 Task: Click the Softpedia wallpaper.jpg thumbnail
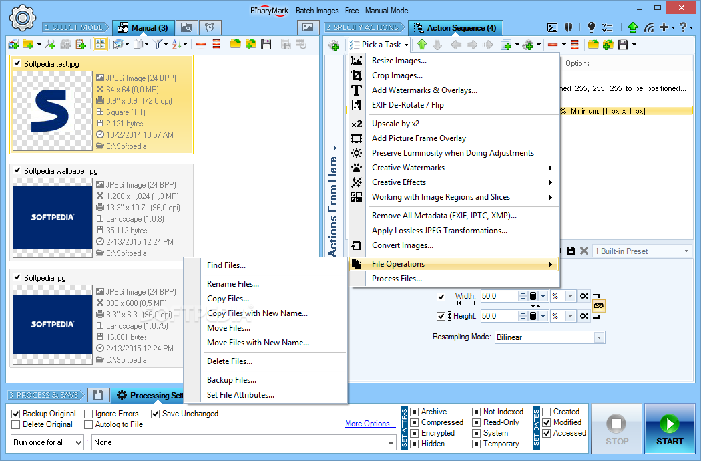click(53, 218)
